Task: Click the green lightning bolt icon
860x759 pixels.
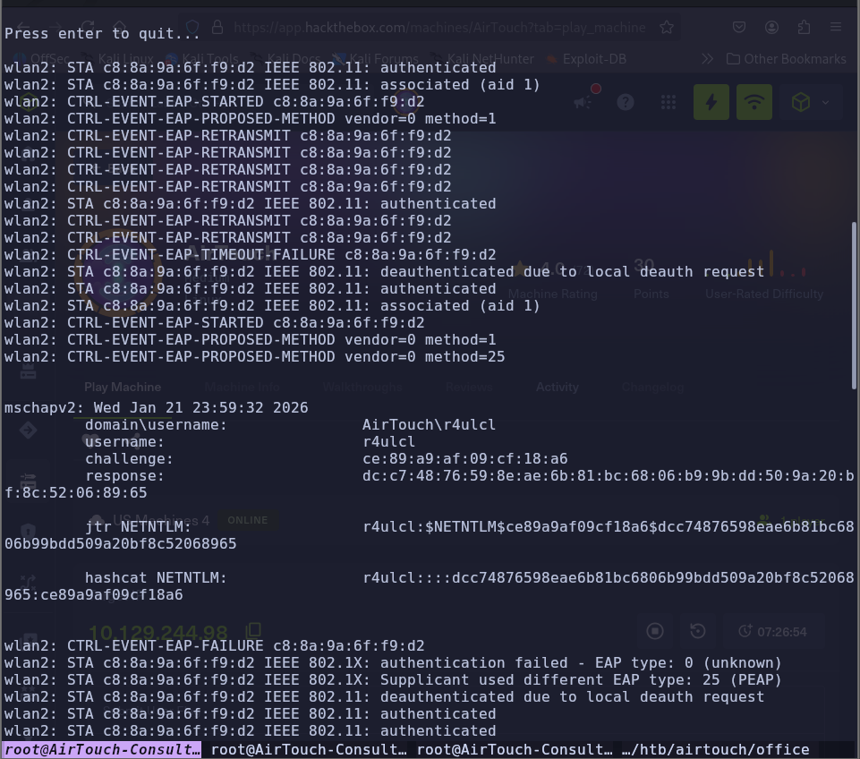Action: (711, 102)
